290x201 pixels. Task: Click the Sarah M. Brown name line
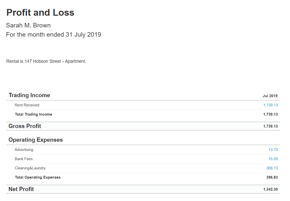click(28, 25)
